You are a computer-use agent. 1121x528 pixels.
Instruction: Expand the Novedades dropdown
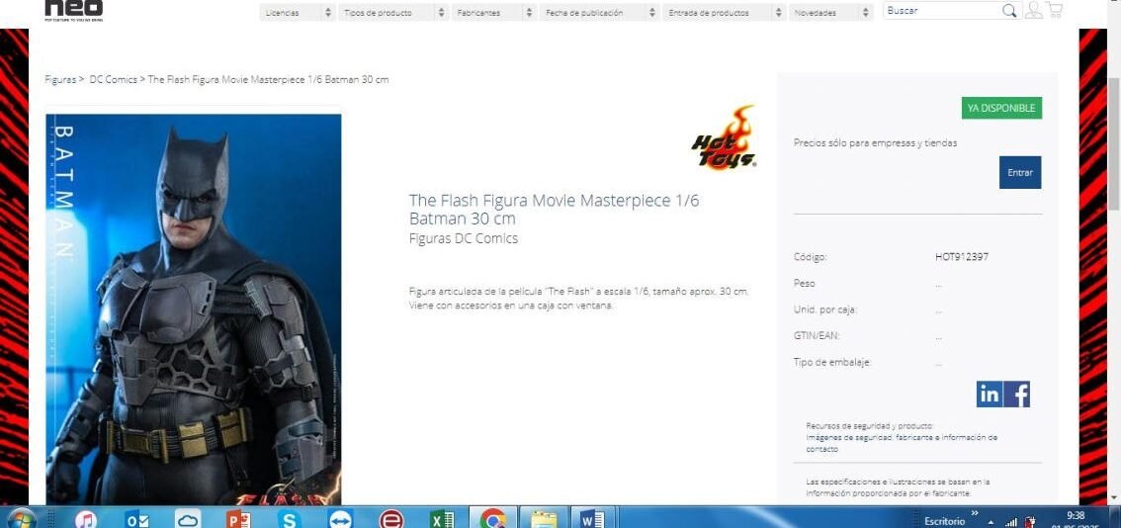830,12
